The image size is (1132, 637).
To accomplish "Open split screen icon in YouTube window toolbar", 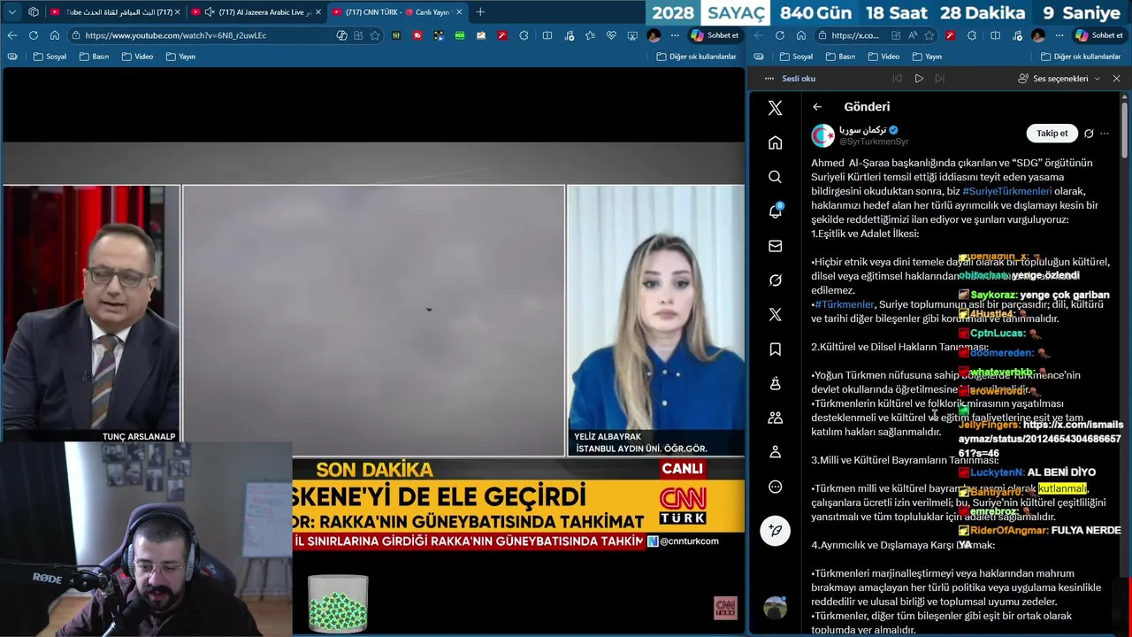I will click(x=547, y=35).
